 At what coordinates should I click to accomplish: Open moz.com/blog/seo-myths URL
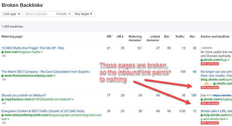22,52
